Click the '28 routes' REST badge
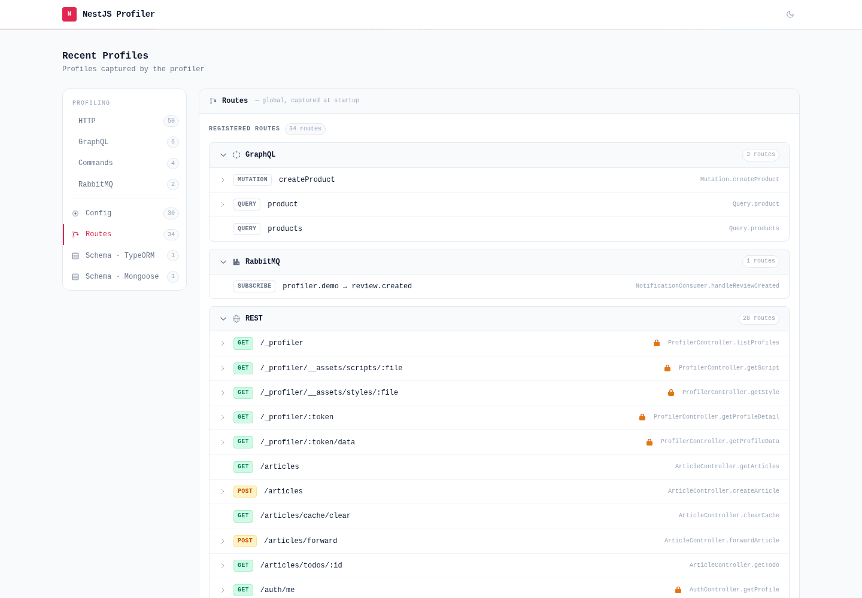This screenshot has height=598, width=862. pyautogui.click(x=759, y=319)
